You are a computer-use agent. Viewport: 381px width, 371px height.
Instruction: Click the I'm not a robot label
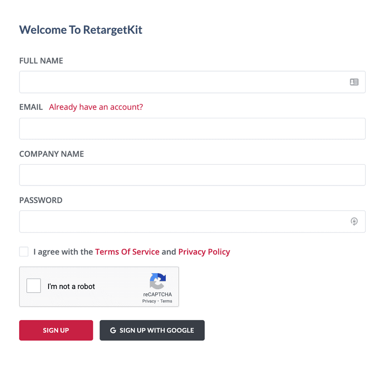pos(71,286)
